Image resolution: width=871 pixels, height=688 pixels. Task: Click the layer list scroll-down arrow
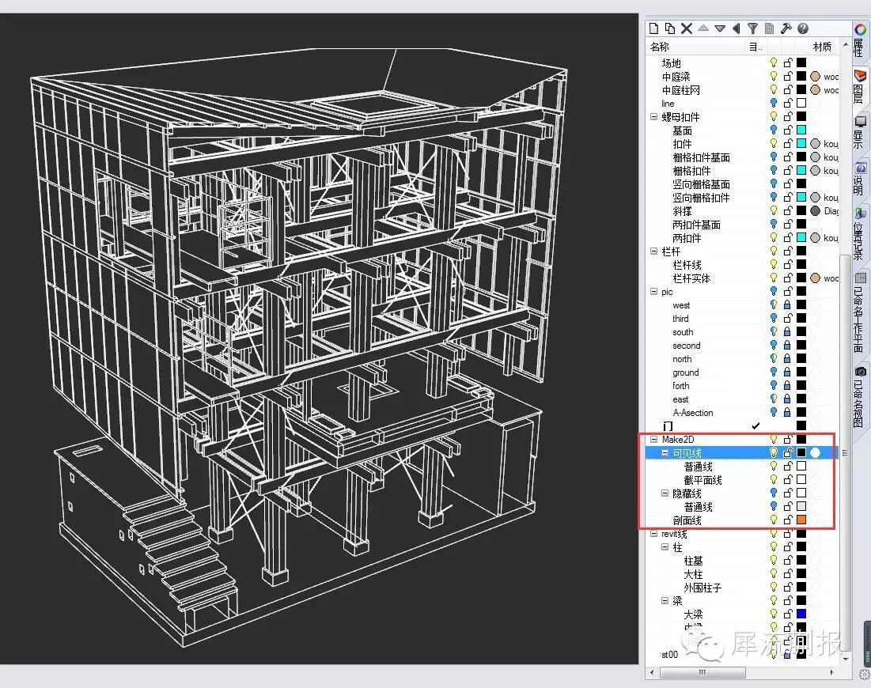tap(846, 659)
